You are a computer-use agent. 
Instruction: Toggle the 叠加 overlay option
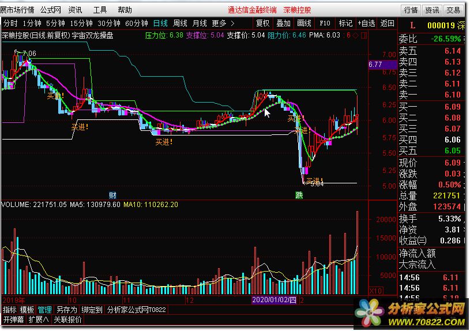click(x=283, y=23)
